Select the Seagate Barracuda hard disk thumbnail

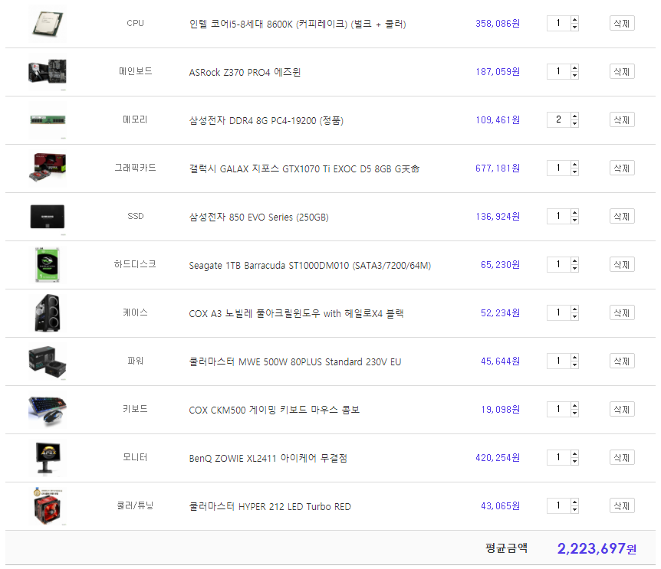pyautogui.click(x=48, y=265)
